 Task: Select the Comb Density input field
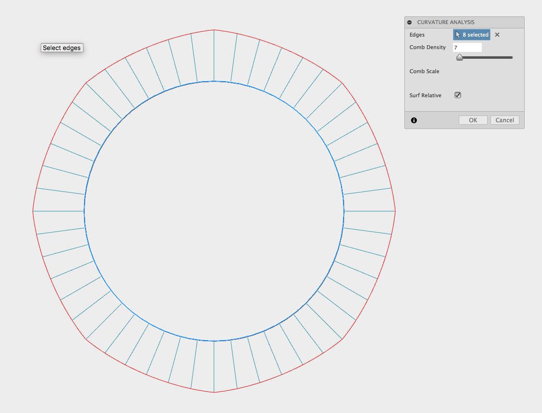tap(467, 47)
